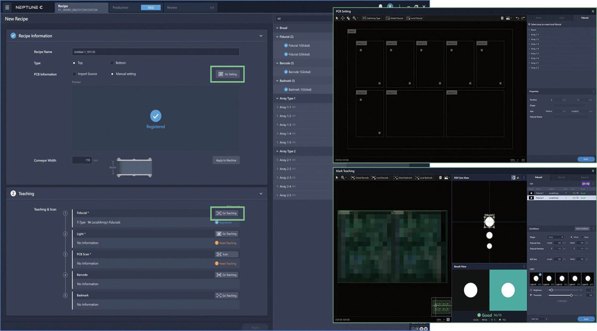This screenshot has height=331, width=597.
Task: Open the zoom tool in PCB Setting toolbar
Action: click(x=354, y=18)
